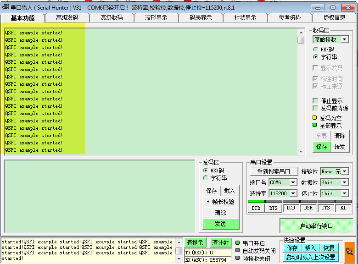This screenshot has height=264, width=358.
Task: Toggle the green 全部显示 indicator
Action: click(314, 125)
